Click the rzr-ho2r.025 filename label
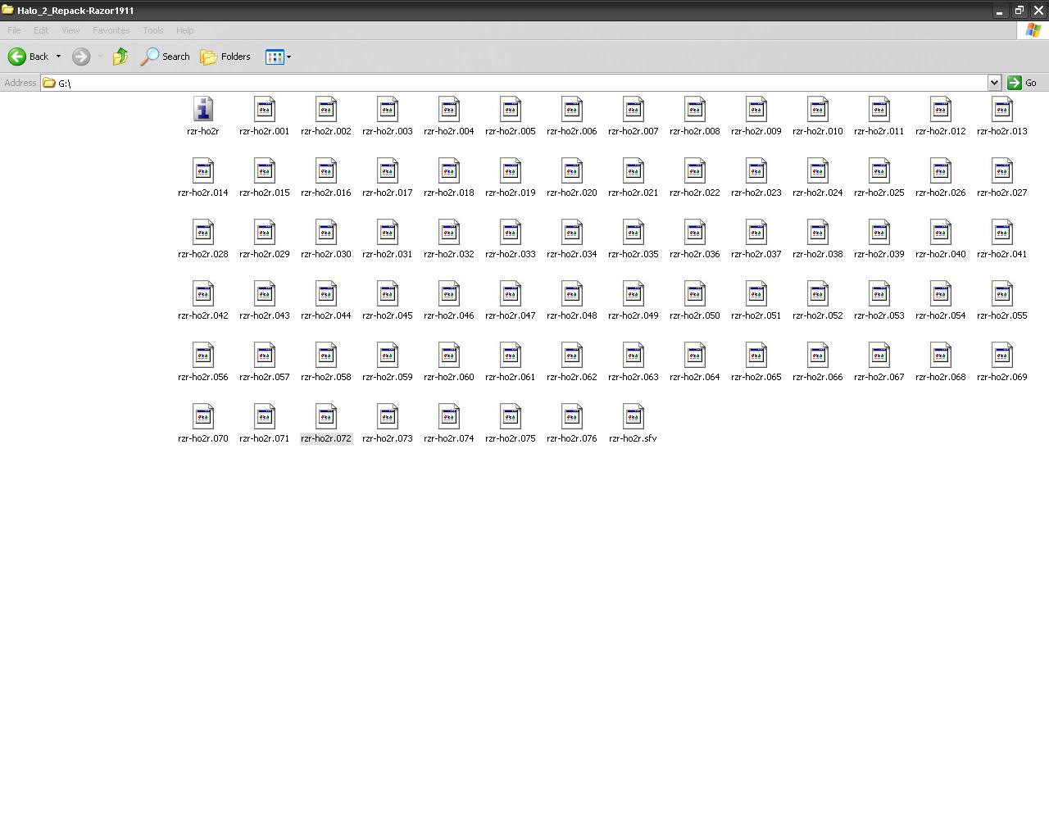Image resolution: width=1049 pixels, height=839 pixels. [x=879, y=193]
